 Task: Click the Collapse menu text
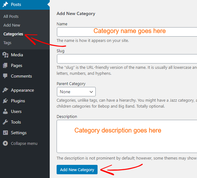click(x=24, y=144)
